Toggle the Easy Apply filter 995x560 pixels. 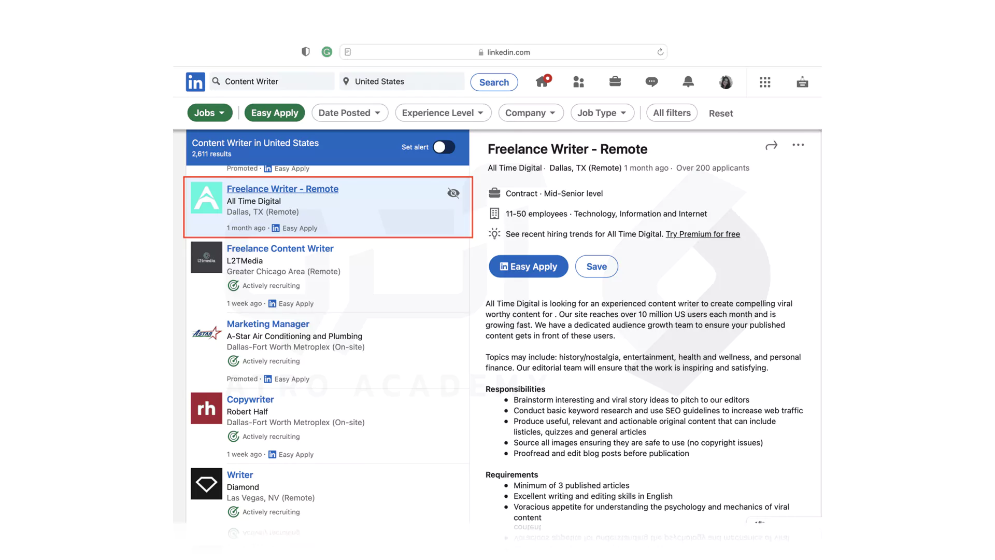point(275,113)
